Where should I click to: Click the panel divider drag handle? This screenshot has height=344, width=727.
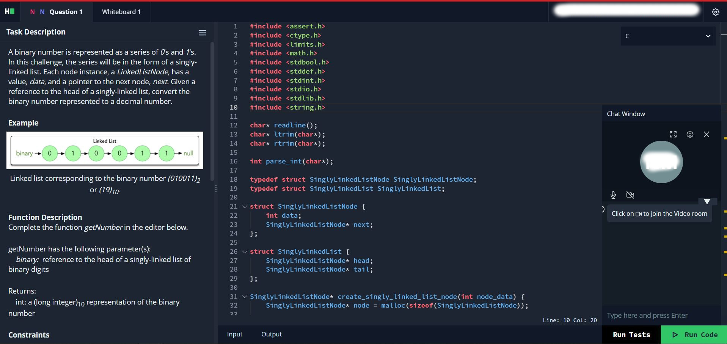(x=216, y=188)
